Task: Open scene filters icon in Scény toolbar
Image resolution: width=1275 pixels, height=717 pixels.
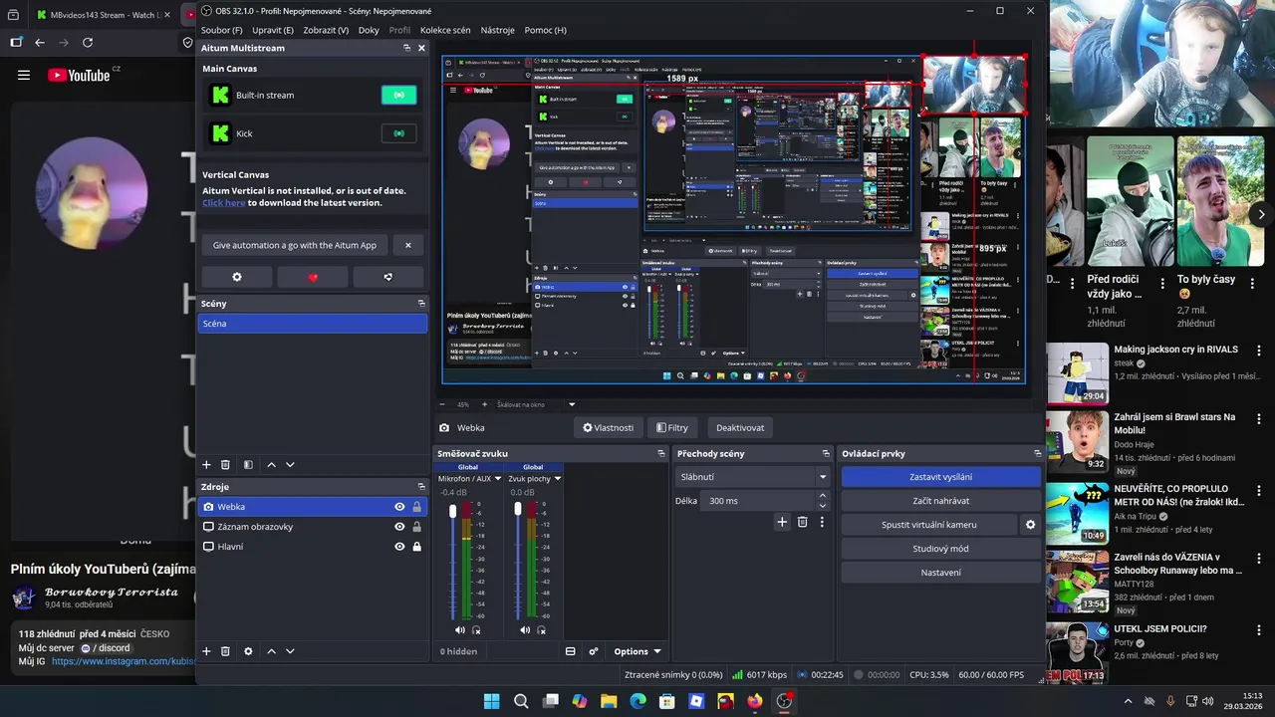Action: click(248, 465)
